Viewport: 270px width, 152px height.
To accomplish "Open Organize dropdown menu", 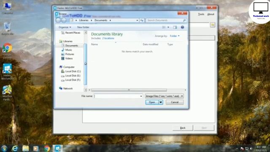I will pyautogui.click(x=65, y=27).
